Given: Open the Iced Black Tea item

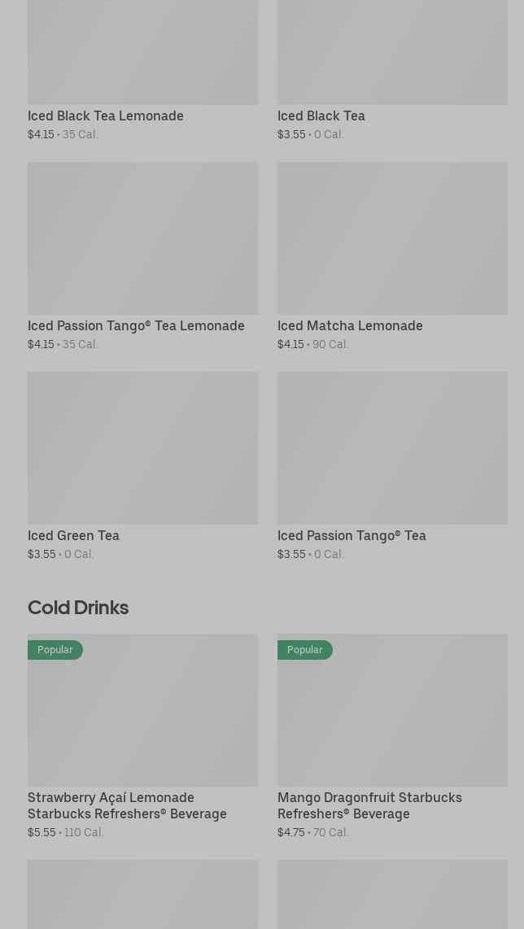Looking at the screenshot, I should tap(321, 116).
